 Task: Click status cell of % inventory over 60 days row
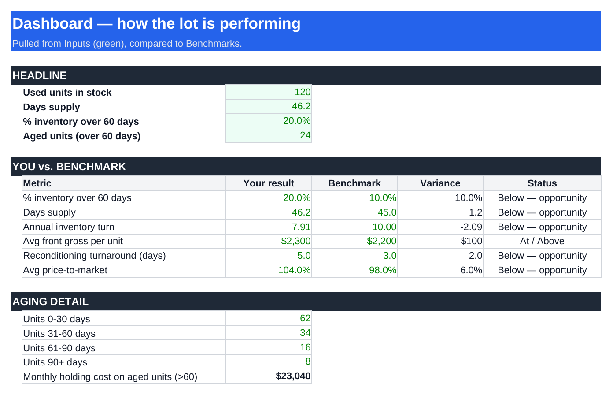(542, 198)
